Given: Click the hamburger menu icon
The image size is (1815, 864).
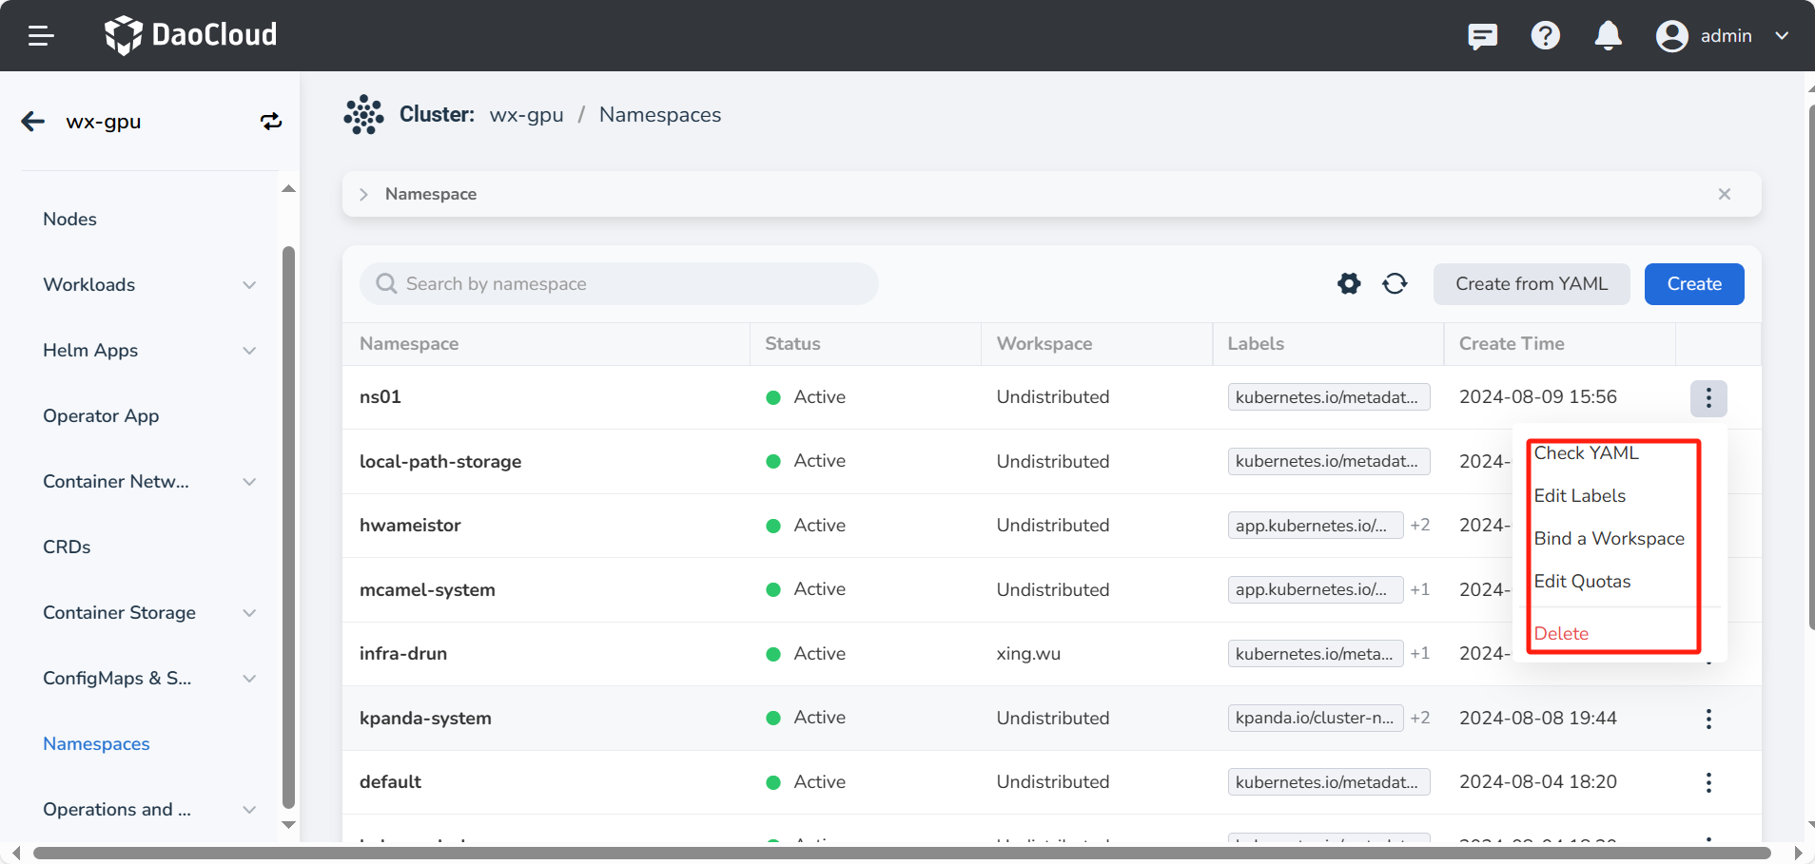Looking at the screenshot, I should click(x=41, y=36).
